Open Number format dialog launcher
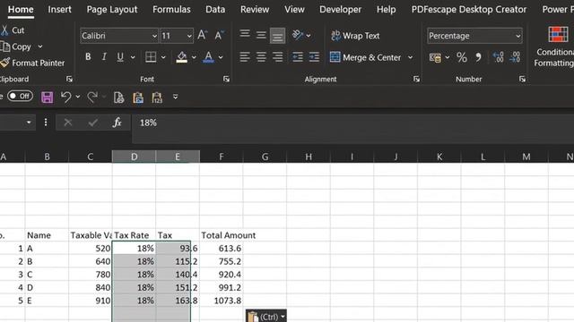The width and height of the screenshot is (574, 322). pyautogui.click(x=522, y=79)
